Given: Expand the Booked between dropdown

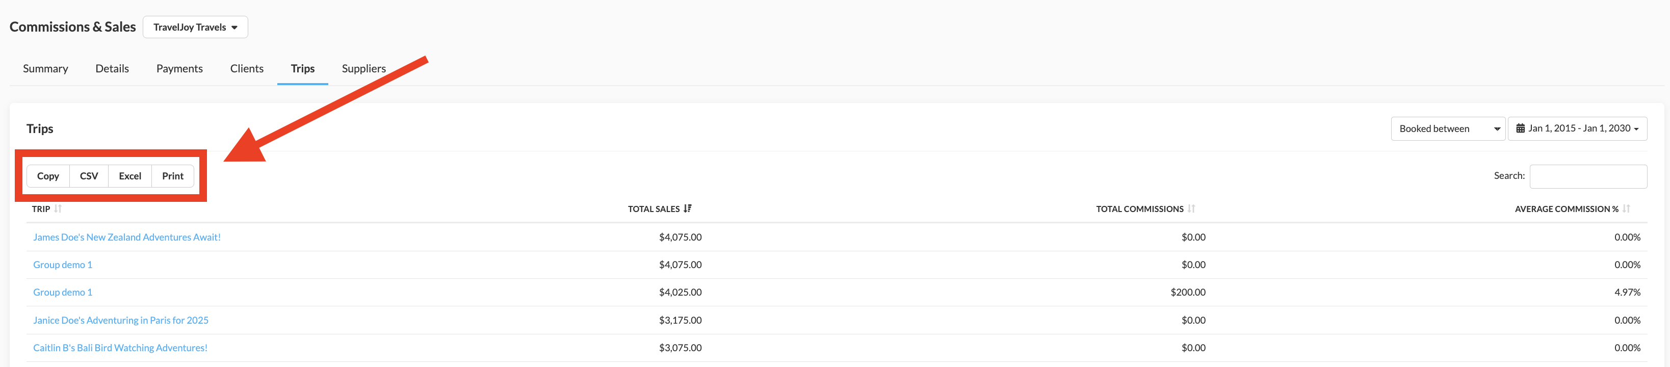Looking at the screenshot, I should coord(1447,128).
